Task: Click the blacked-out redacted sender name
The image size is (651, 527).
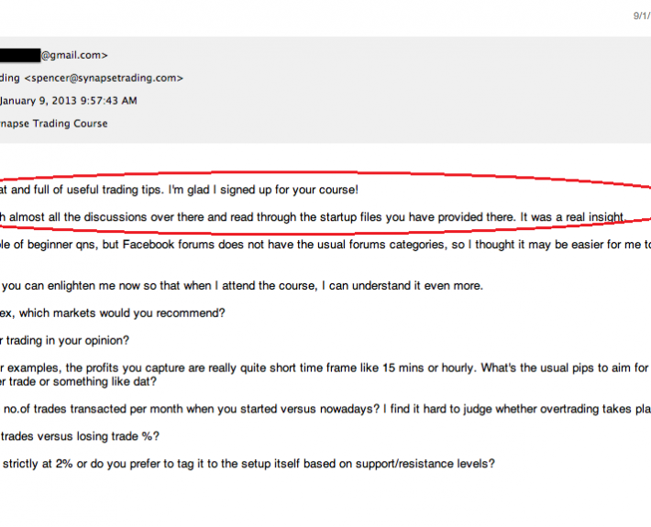Action: [19, 55]
